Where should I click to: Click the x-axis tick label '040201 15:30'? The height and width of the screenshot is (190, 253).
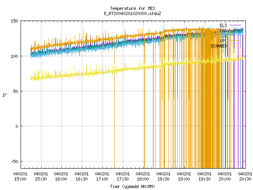pos(41,177)
